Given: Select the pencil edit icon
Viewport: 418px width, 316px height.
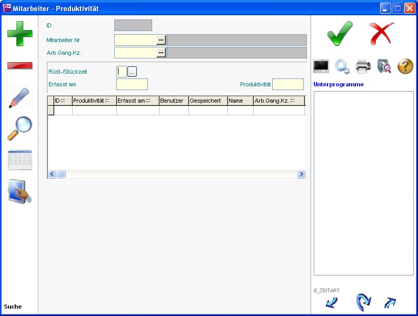Looking at the screenshot, I should coord(19,97).
